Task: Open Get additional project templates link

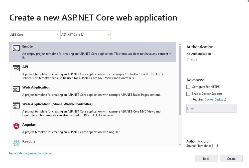Action: click(30, 153)
